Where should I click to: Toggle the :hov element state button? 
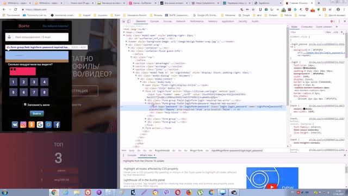(x=328, y=32)
